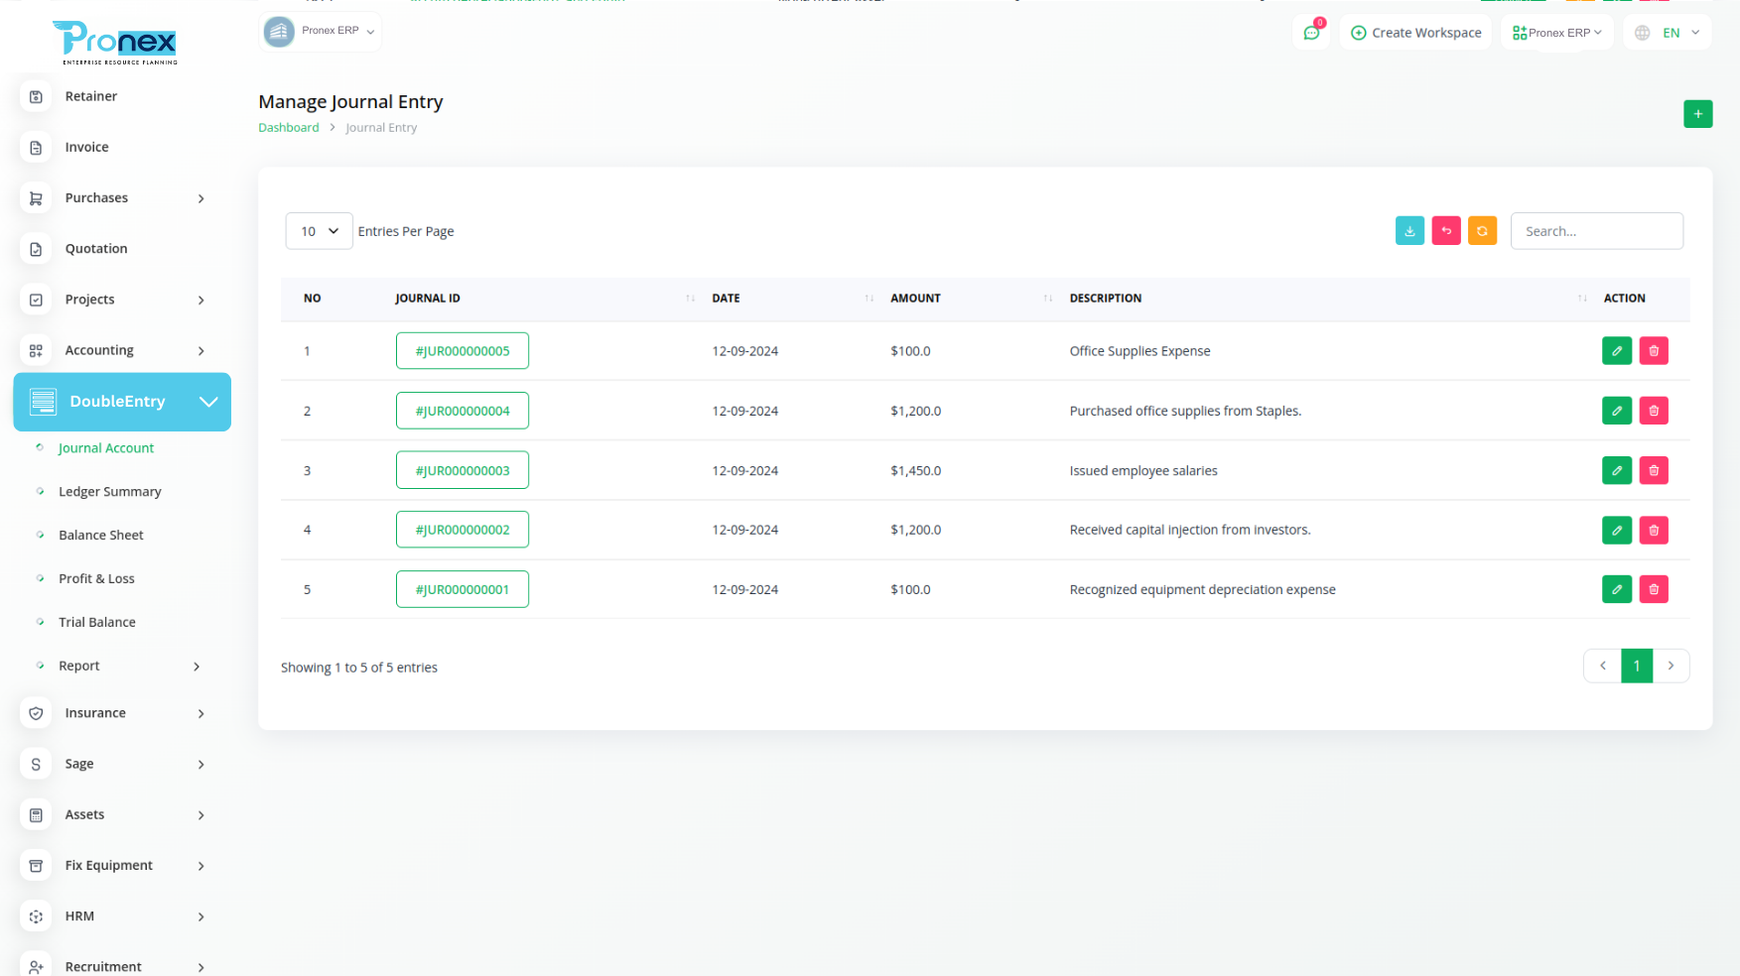The width and height of the screenshot is (1740, 976).
Task: Open journal ID #JUR000000002 link
Action: 463,530
